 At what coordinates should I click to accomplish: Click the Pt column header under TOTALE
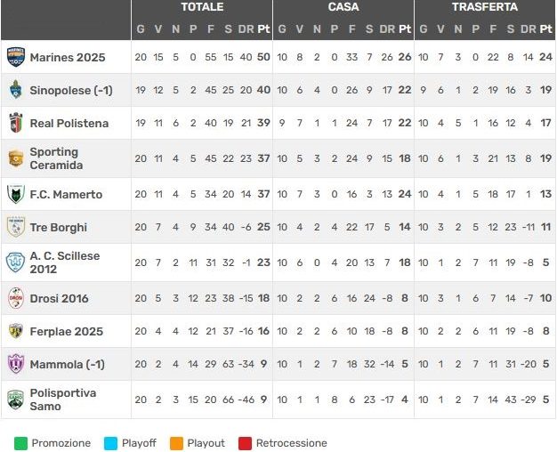(x=263, y=28)
